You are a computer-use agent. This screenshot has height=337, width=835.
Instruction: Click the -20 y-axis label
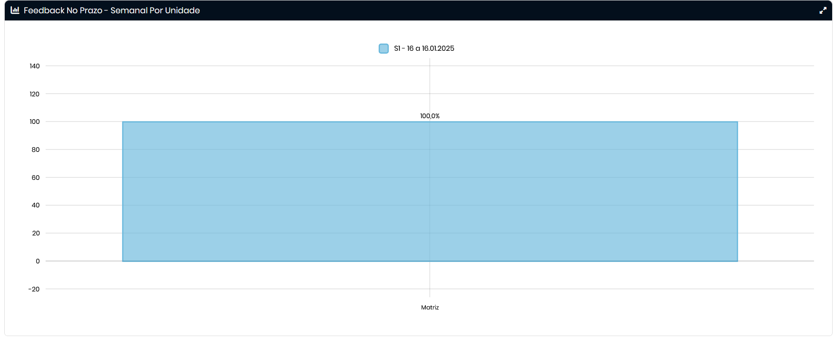click(x=34, y=289)
